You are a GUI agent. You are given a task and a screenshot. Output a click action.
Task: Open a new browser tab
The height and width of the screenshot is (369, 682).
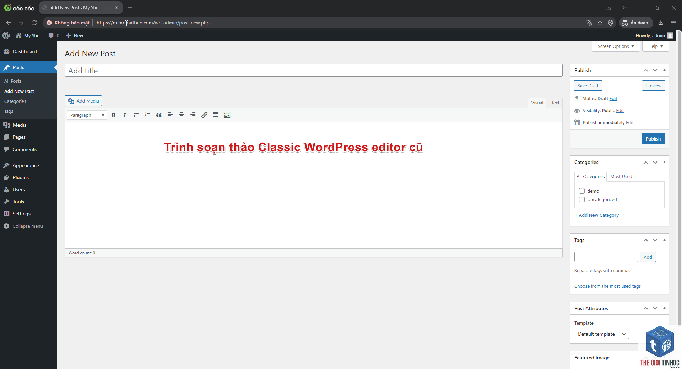click(x=130, y=8)
